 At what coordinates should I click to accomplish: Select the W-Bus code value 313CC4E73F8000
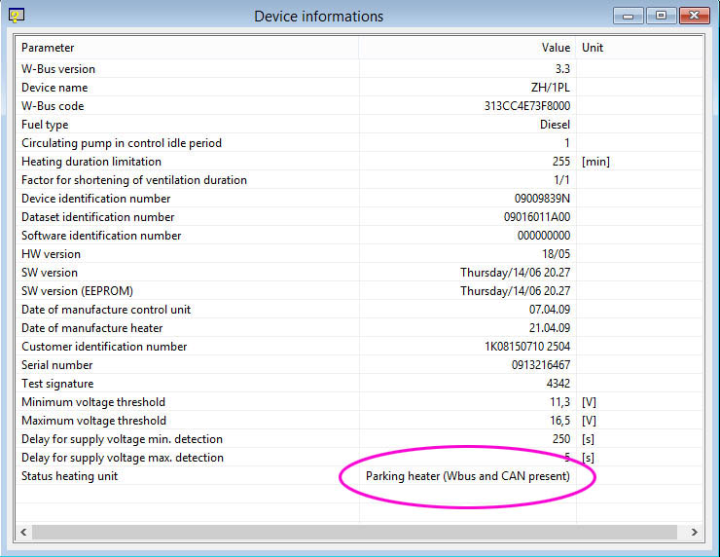[526, 106]
